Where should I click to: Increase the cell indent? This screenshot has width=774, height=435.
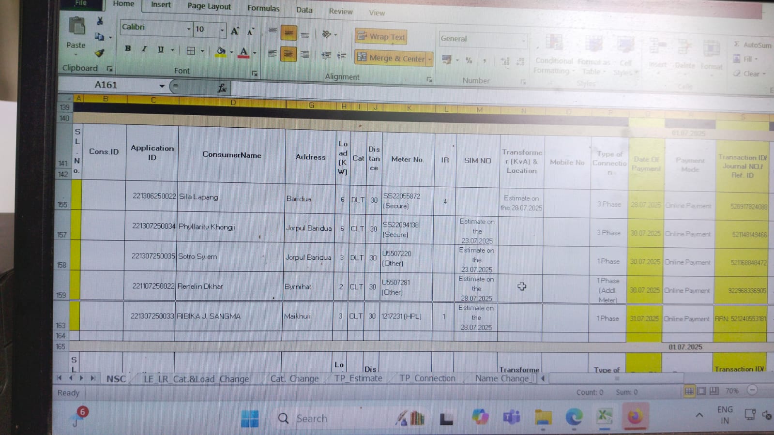click(342, 56)
